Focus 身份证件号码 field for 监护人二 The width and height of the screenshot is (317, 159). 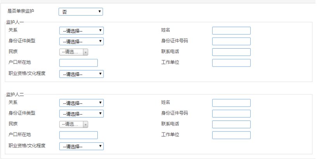(231, 114)
